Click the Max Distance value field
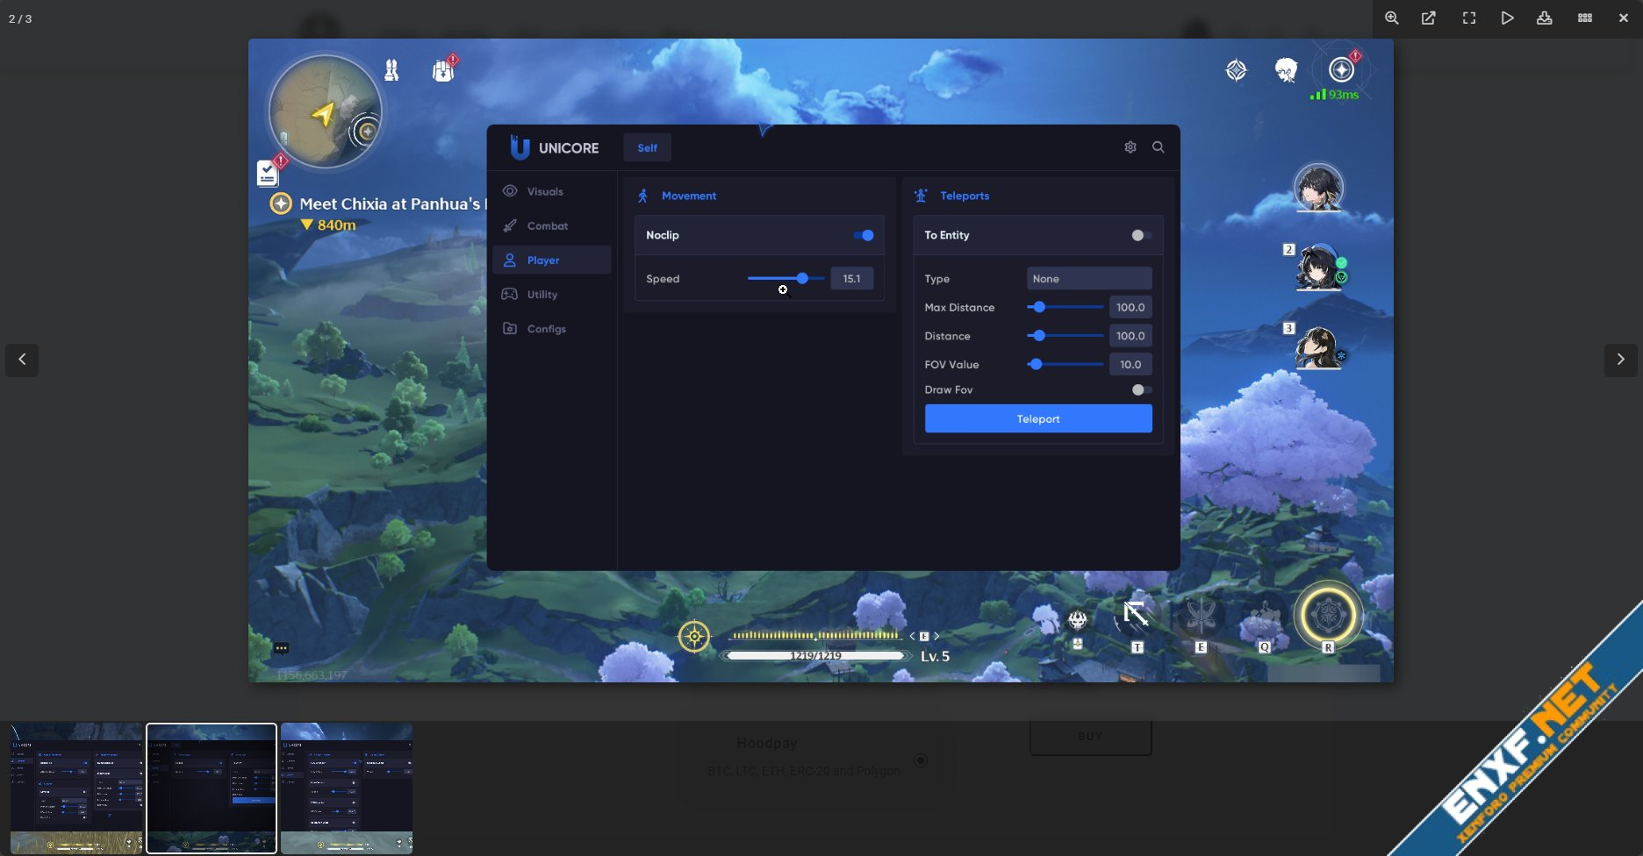The width and height of the screenshot is (1643, 856). 1130,307
